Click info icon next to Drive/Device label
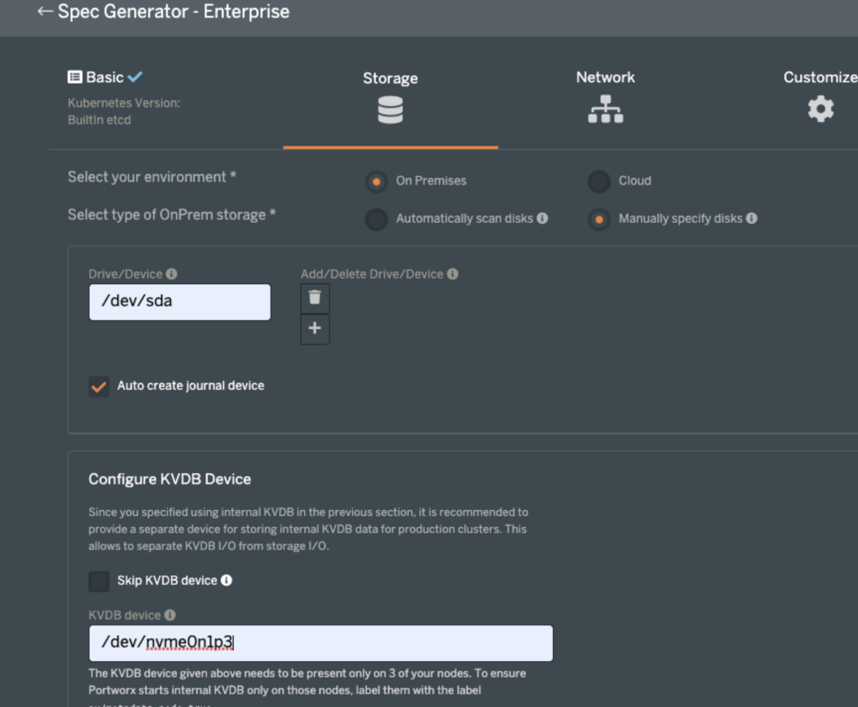This screenshot has height=707, width=858. click(172, 274)
